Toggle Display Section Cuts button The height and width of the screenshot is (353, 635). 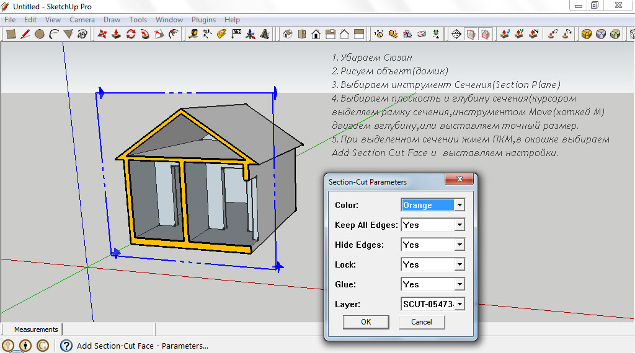486,34
